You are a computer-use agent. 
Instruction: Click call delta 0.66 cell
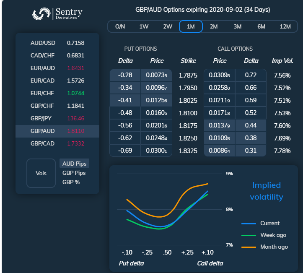click(251, 88)
